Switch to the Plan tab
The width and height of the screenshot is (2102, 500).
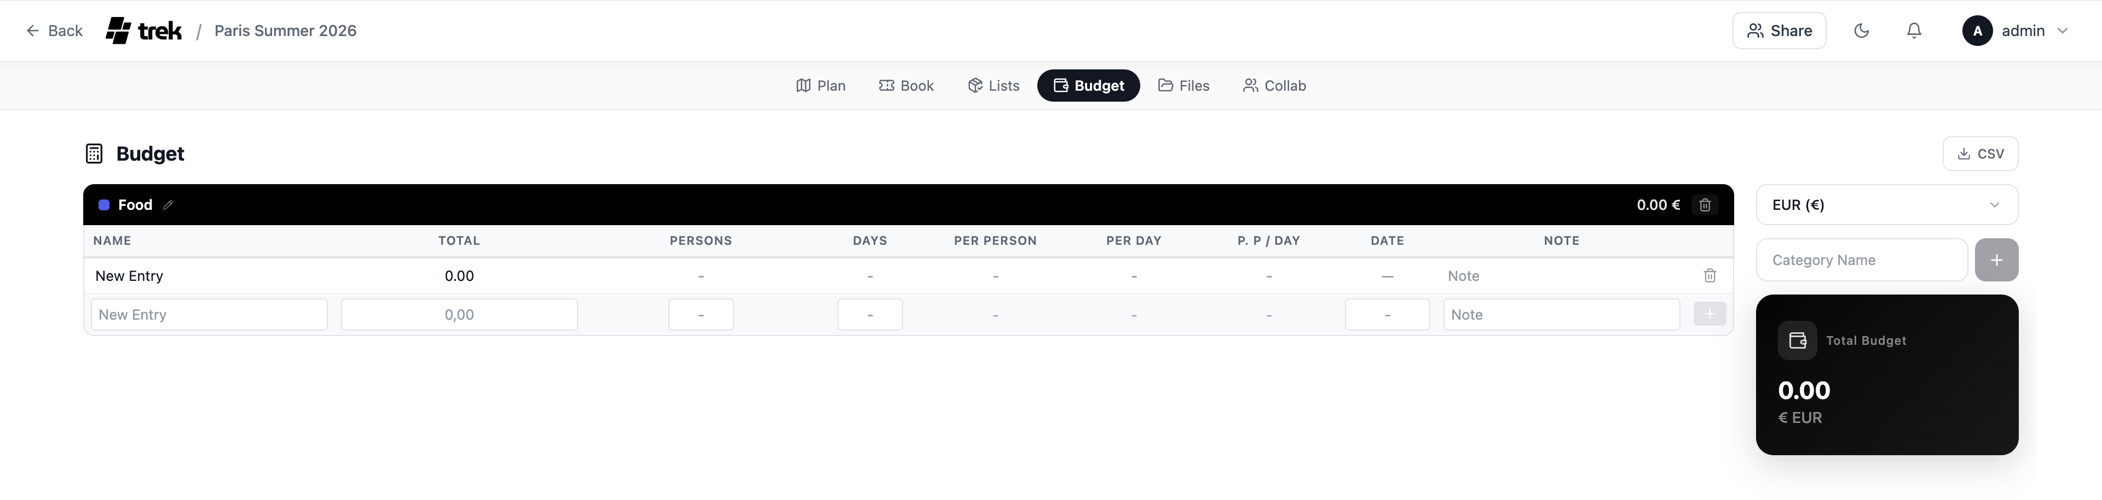[x=821, y=85]
